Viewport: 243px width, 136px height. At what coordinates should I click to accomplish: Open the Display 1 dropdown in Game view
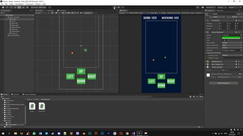(x=124, y=13)
